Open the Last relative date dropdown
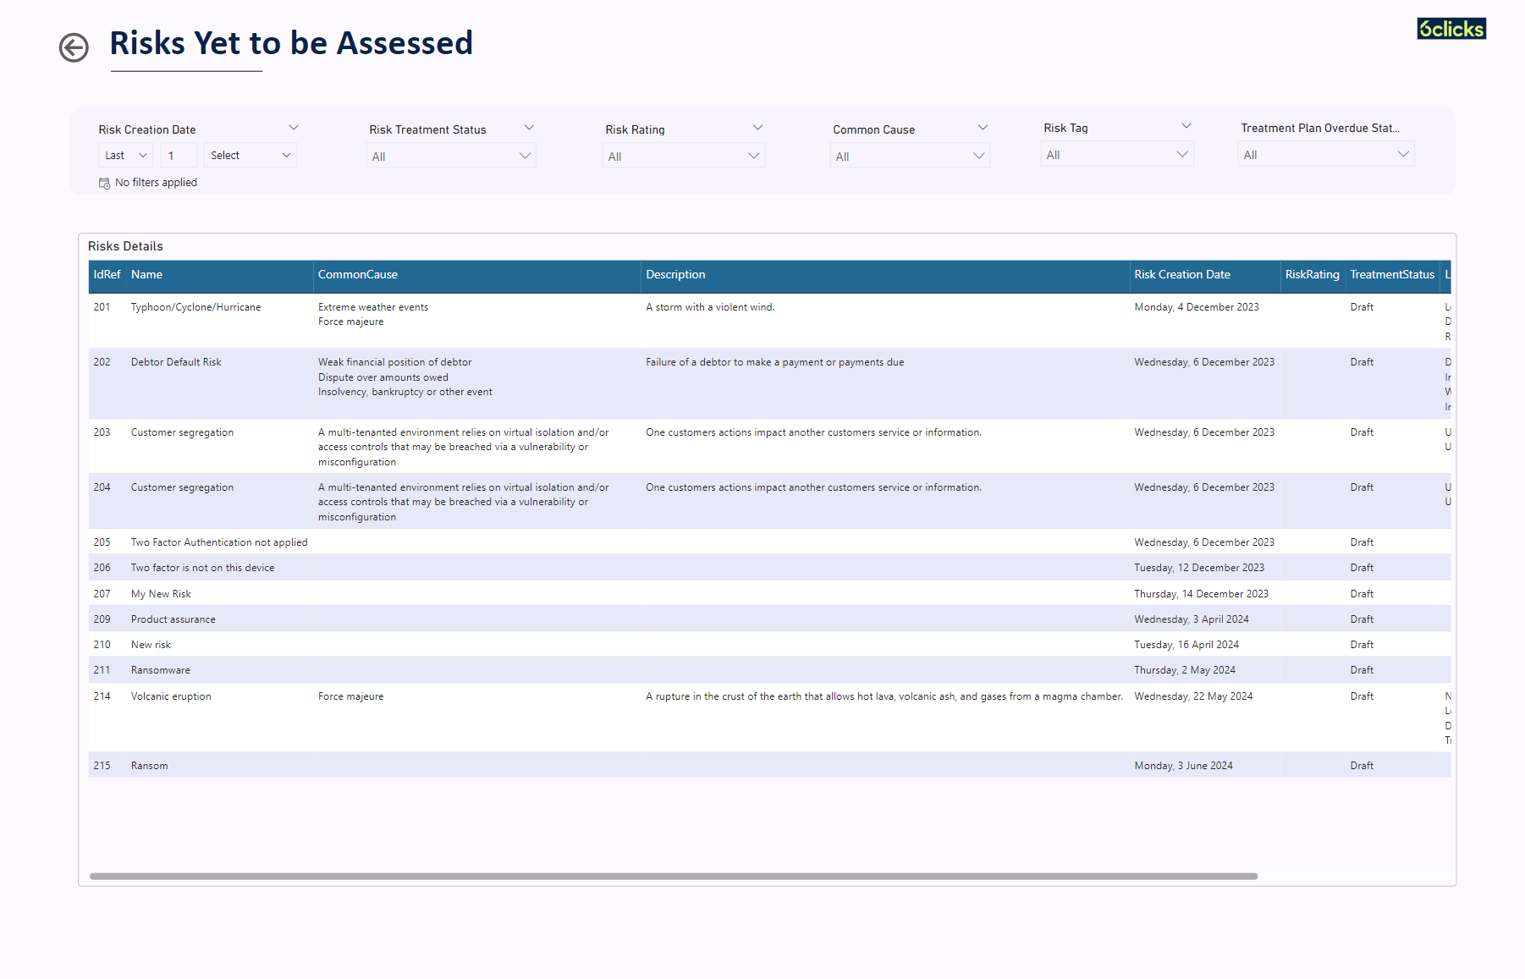 126,156
